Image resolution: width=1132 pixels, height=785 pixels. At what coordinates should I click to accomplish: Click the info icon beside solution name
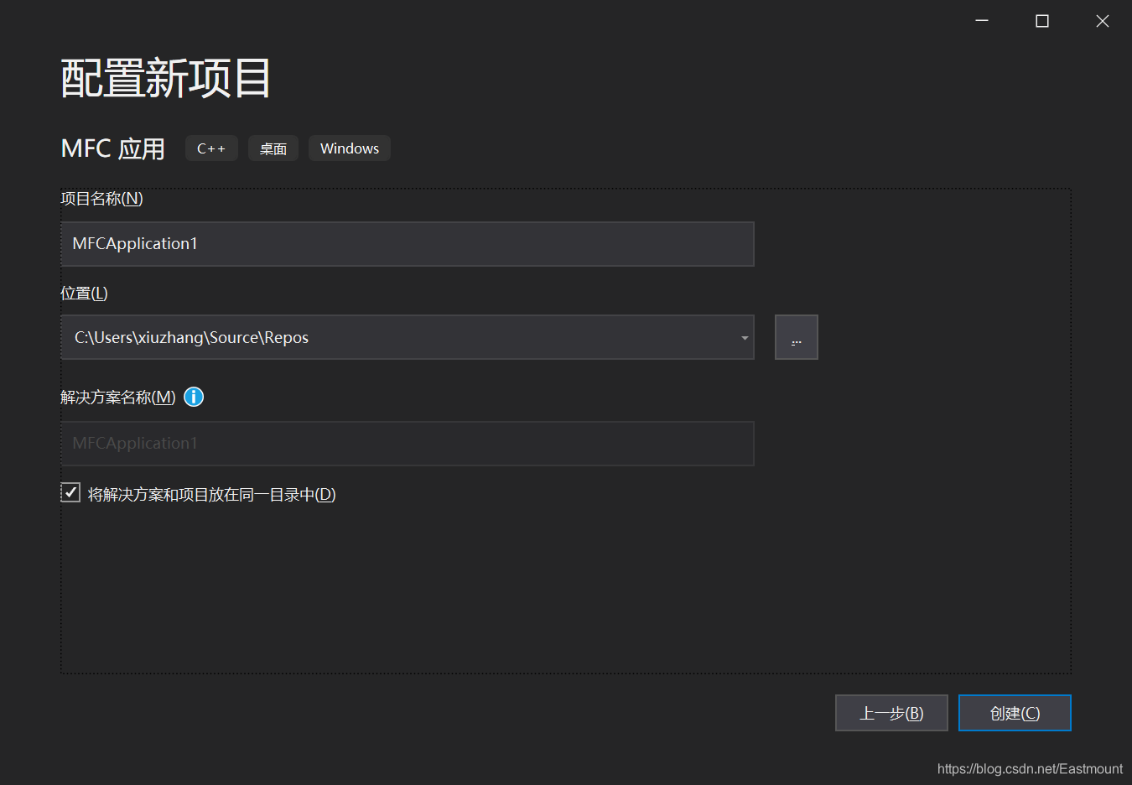pos(194,397)
